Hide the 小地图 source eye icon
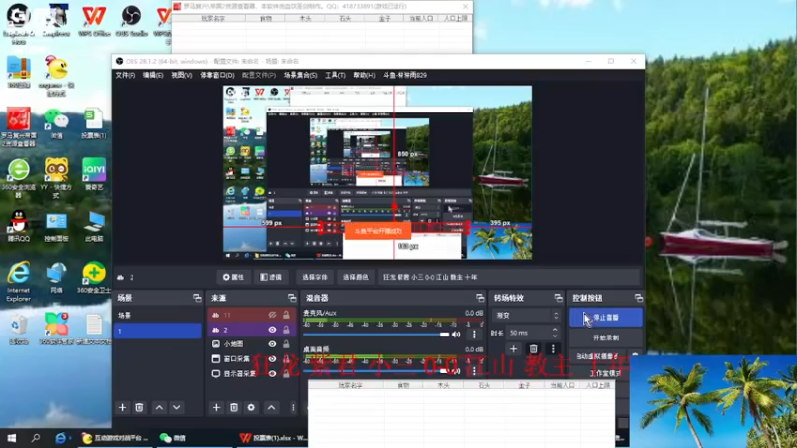The image size is (797, 448). click(x=272, y=344)
